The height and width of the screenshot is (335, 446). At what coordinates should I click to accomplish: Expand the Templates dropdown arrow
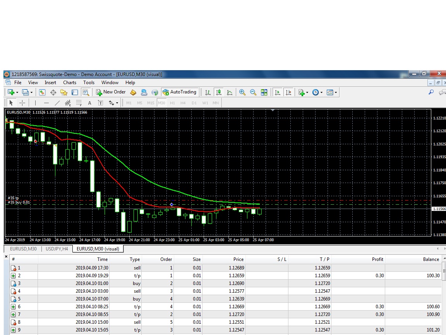click(336, 92)
